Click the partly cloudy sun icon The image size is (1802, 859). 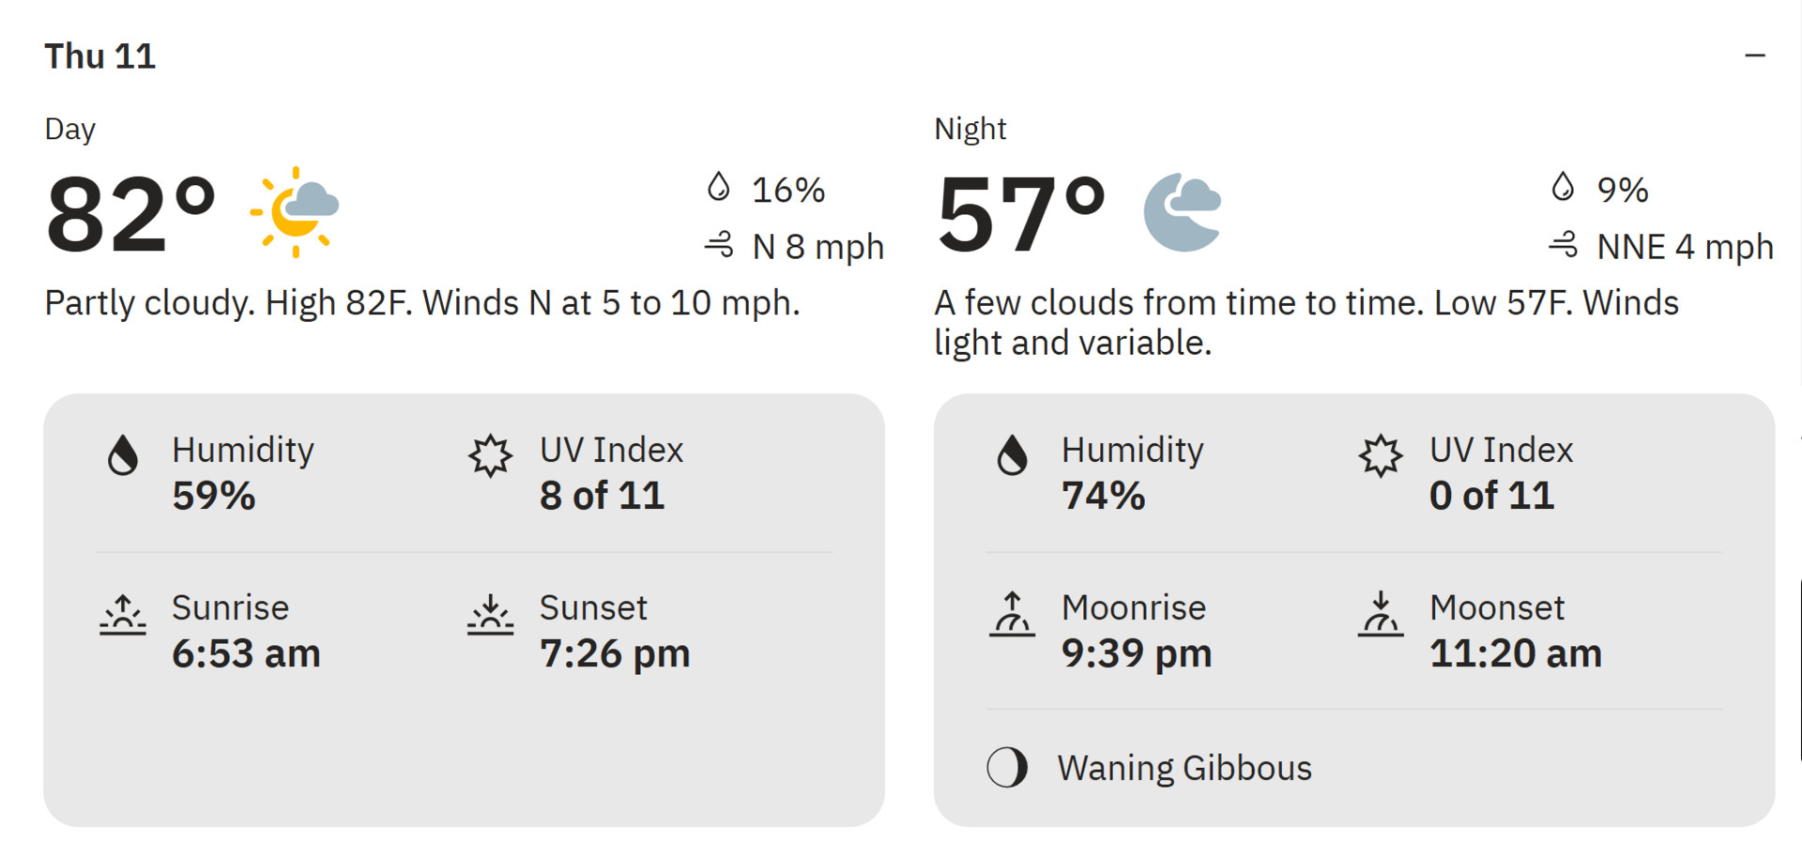pos(295,212)
